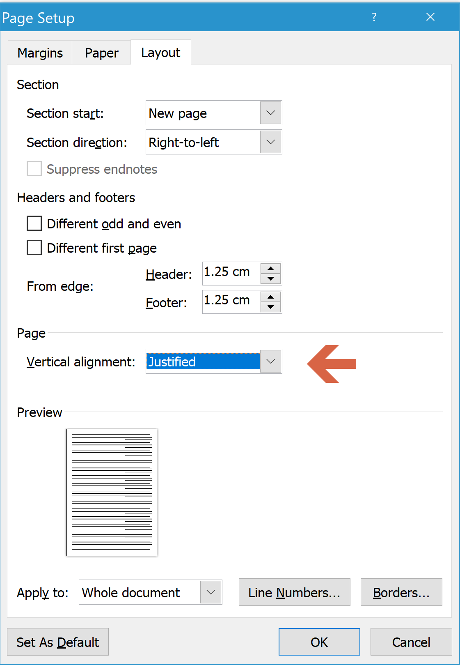Enable Different odd and even checkbox

click(x=34, y=223)
